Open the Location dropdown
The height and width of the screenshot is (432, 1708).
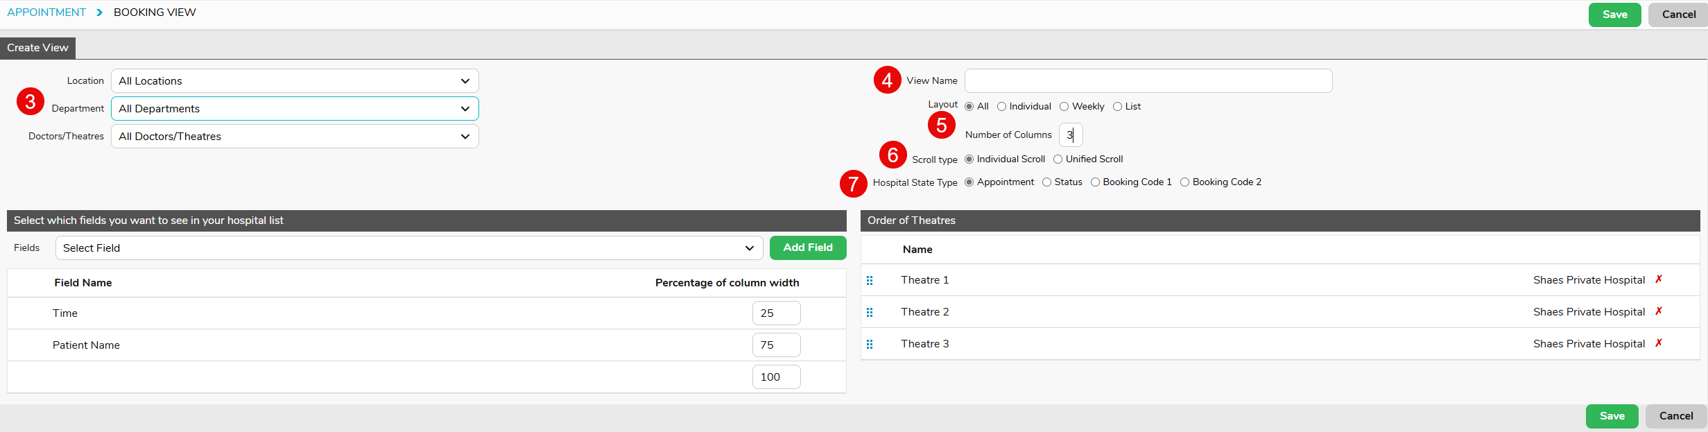pyautogui.click(x=295, y=81)
